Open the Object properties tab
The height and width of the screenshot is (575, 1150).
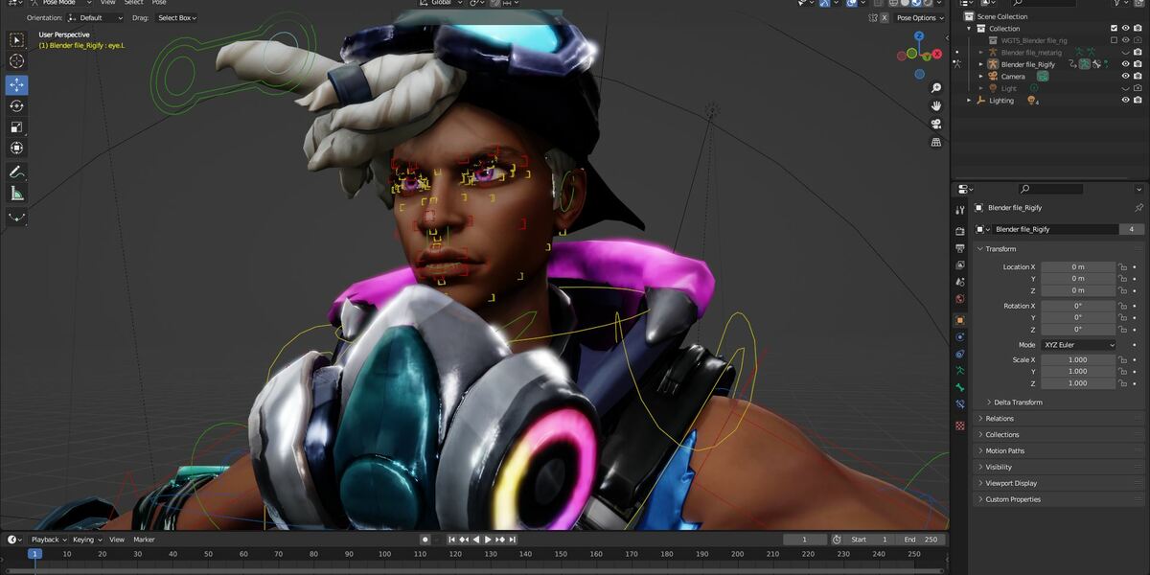960,320
